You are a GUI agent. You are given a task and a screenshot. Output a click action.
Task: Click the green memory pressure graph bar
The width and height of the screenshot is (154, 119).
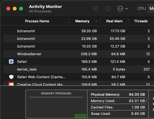click(x=80, y=116)
